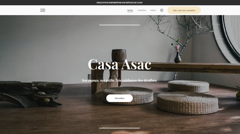The image size is (240, 134).
Task: Click the large Casa Asac hero heading
Action: click(120, 64)
